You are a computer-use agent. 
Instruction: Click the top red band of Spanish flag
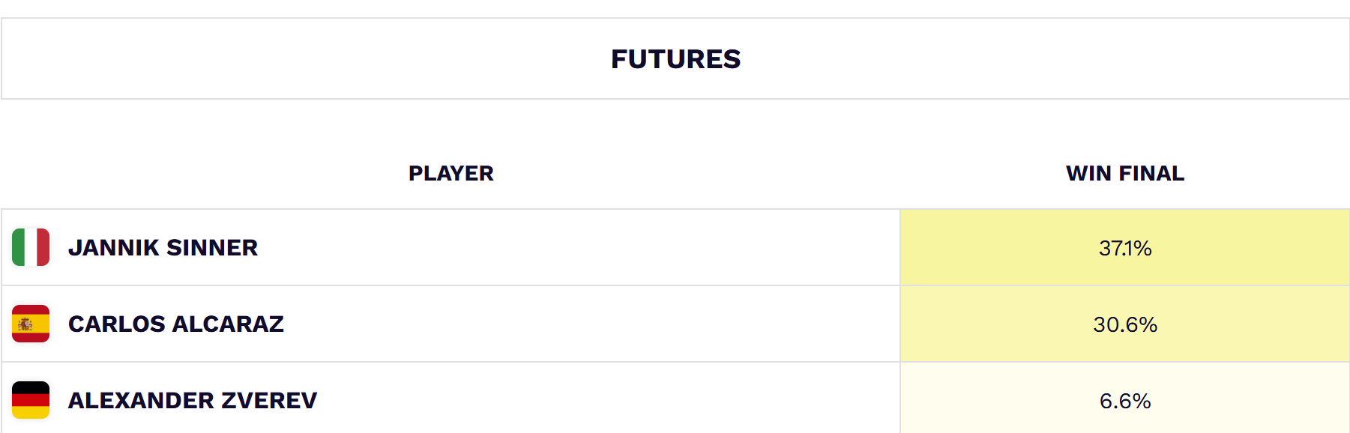coord(31,309)
